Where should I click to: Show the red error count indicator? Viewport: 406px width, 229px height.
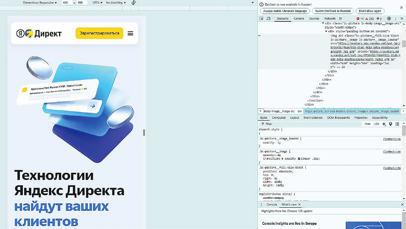click(360, 19)
